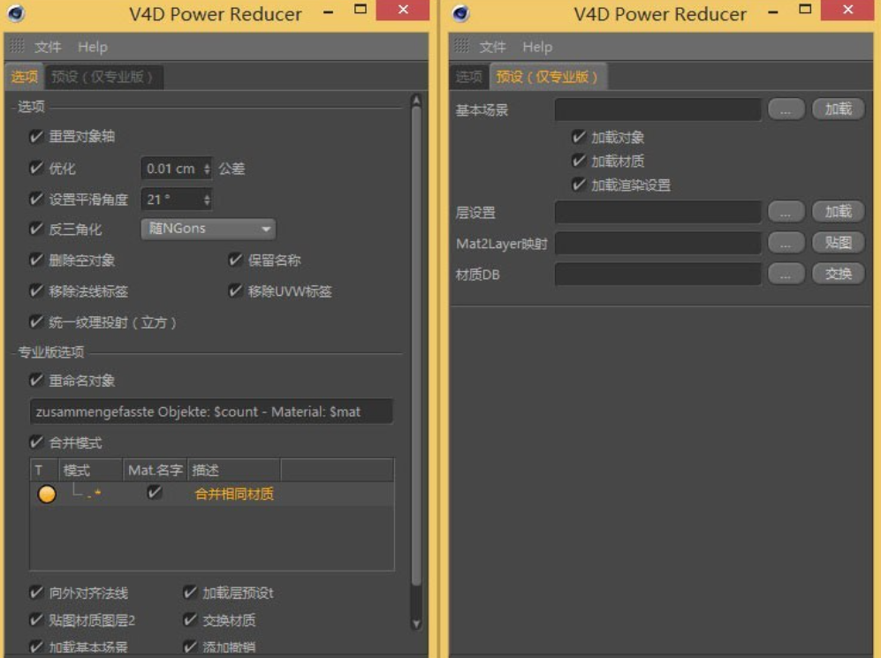Screen dimensions: 881x658
Task: Click the Mat.名字 column header
Action: (155, 470)
